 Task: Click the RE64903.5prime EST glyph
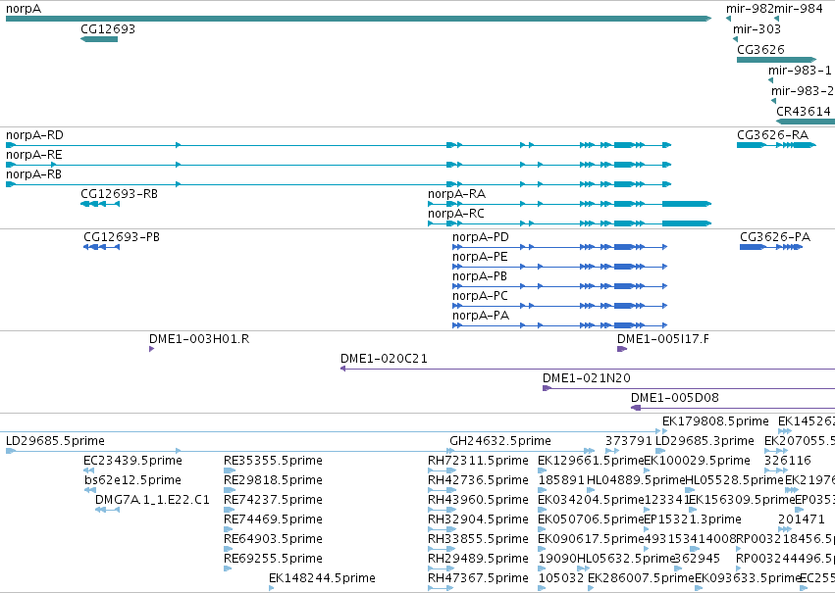229,549
